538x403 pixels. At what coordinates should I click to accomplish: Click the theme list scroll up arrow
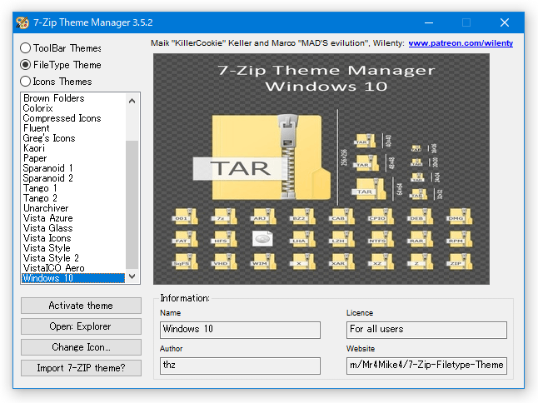[x=132, y=101]
